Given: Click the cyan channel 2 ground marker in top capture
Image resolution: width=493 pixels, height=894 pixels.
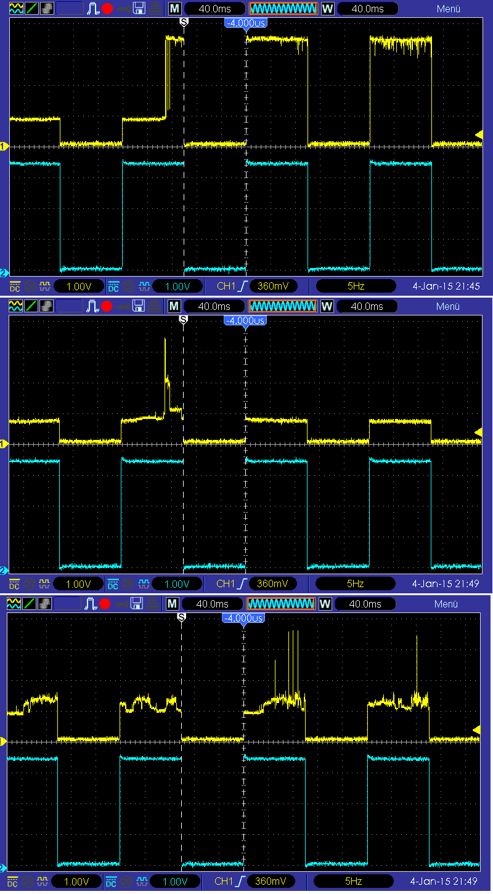Looking at the screenshot, I should 3,273.
